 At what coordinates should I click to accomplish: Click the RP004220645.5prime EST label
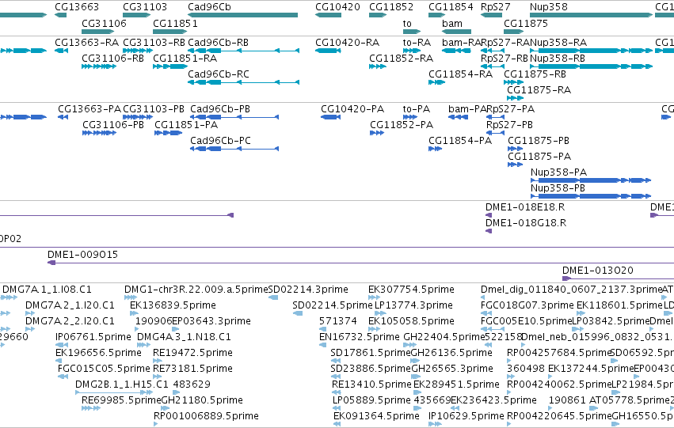click(x=559, y=416)
